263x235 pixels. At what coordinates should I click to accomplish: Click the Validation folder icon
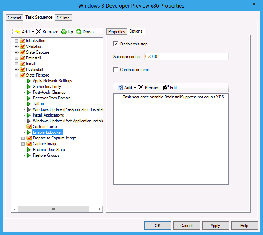pos(23,46)
